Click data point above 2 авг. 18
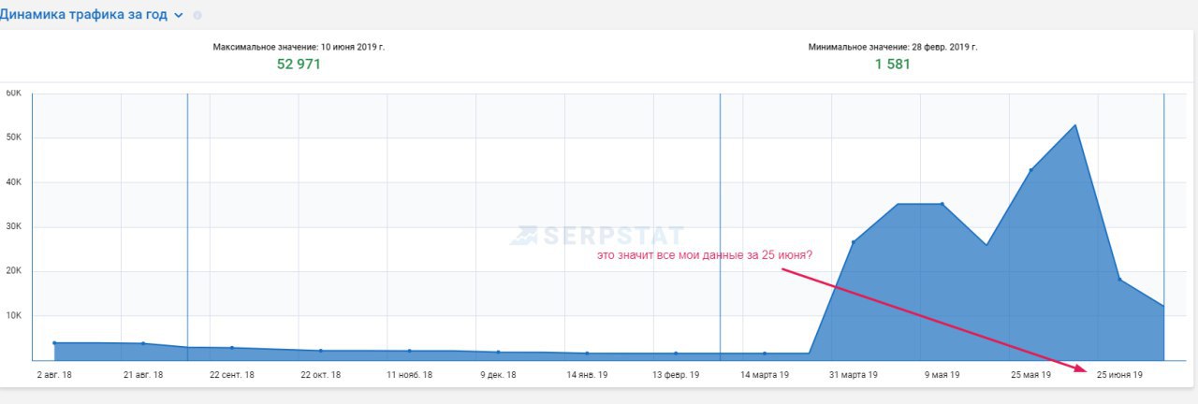The height and width of the screenshot is (404, 1198). pyautogui.click(x=54, y=343)
